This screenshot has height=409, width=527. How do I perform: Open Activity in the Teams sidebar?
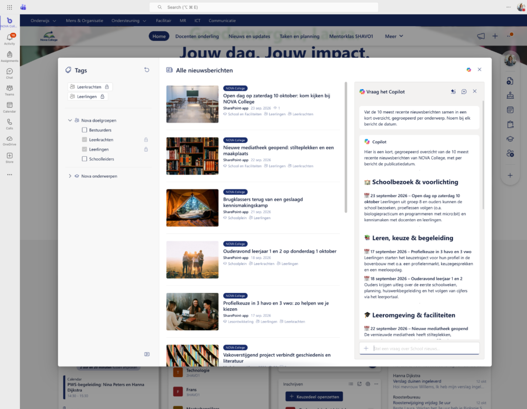9,39
